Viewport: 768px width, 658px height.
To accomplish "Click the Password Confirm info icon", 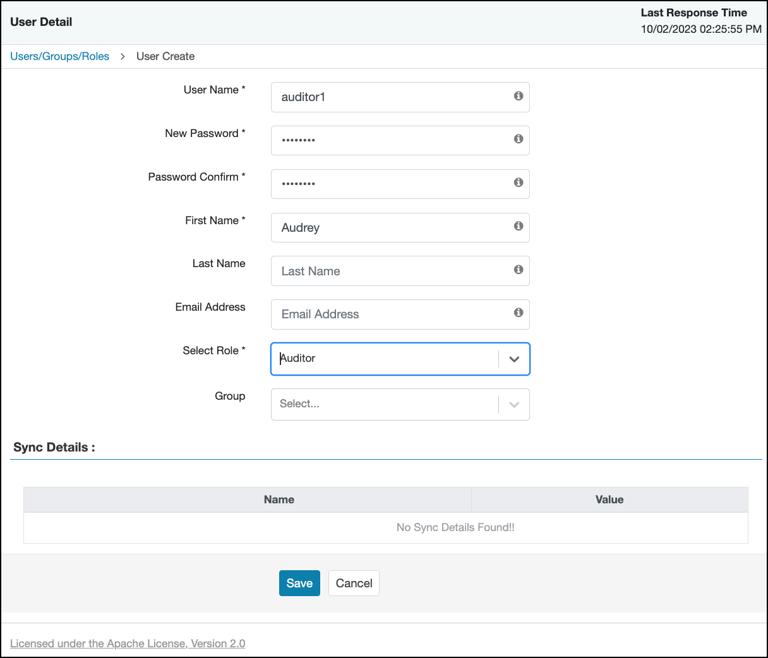I will 519,182.
